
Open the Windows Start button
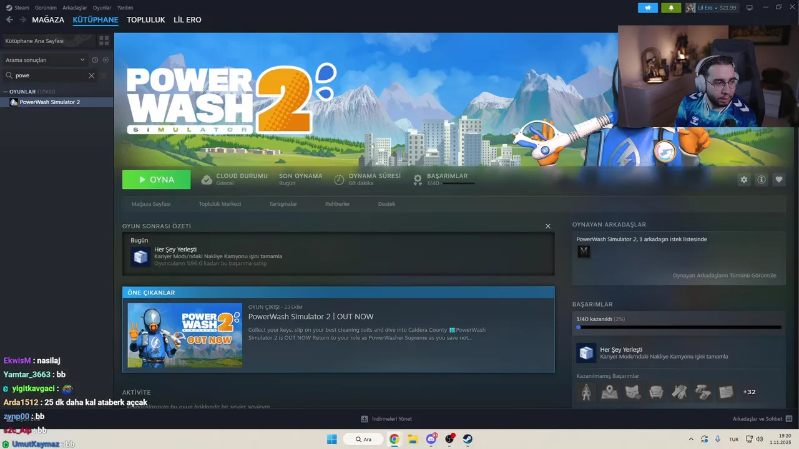(x=331, y=439)
